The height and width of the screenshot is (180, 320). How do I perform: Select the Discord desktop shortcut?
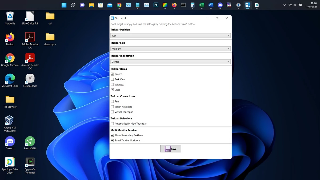10,143
